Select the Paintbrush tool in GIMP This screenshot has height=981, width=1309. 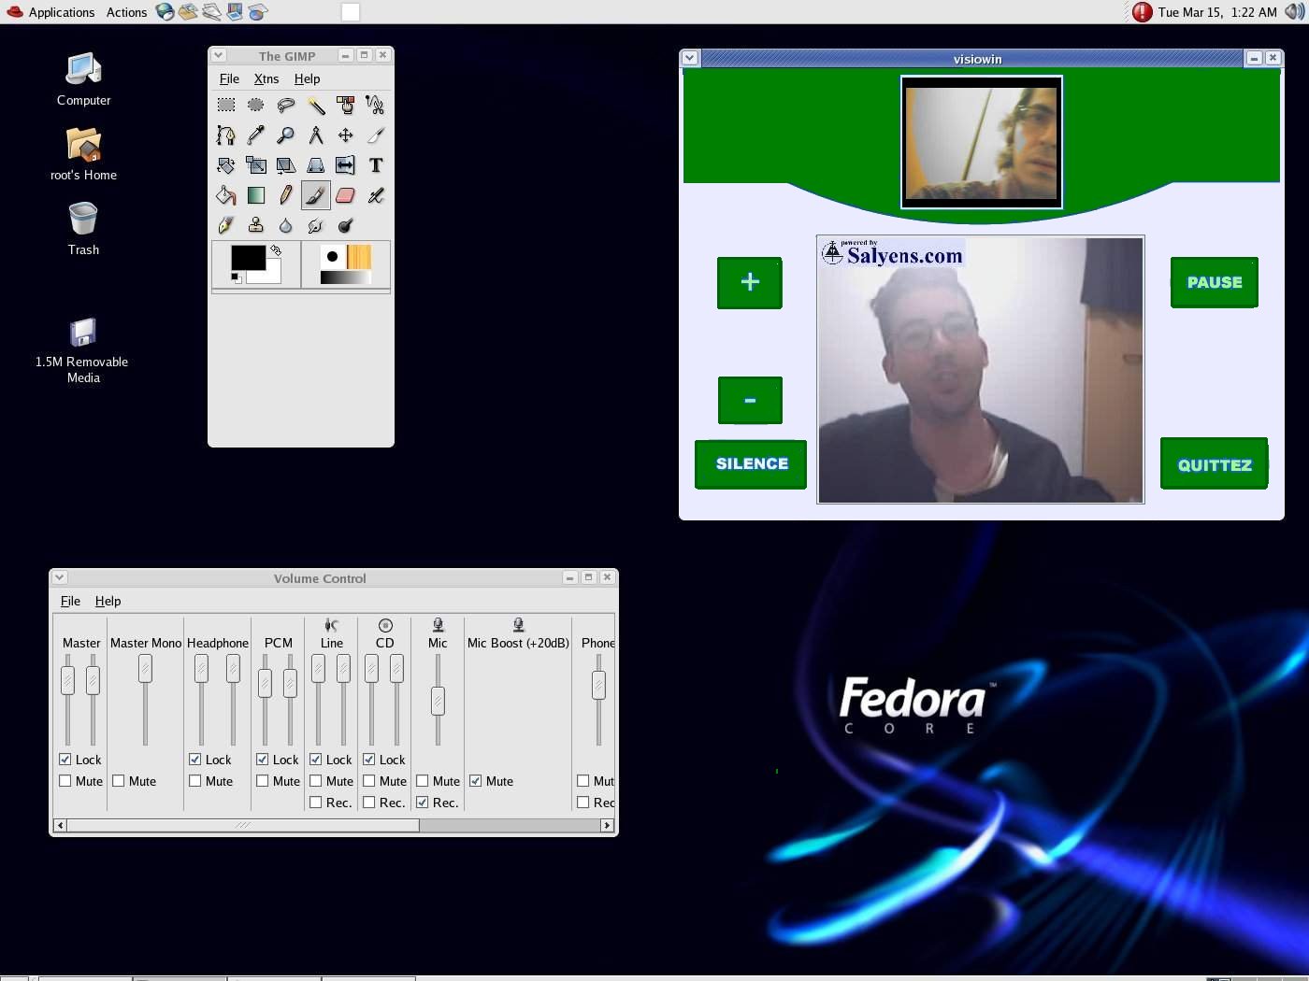(316, 195)
